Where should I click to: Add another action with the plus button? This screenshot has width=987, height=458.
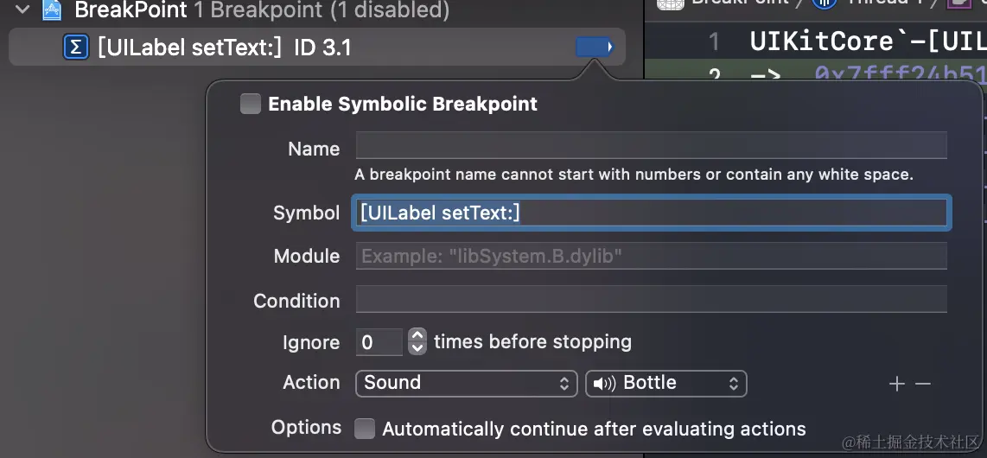pos(897,384)
